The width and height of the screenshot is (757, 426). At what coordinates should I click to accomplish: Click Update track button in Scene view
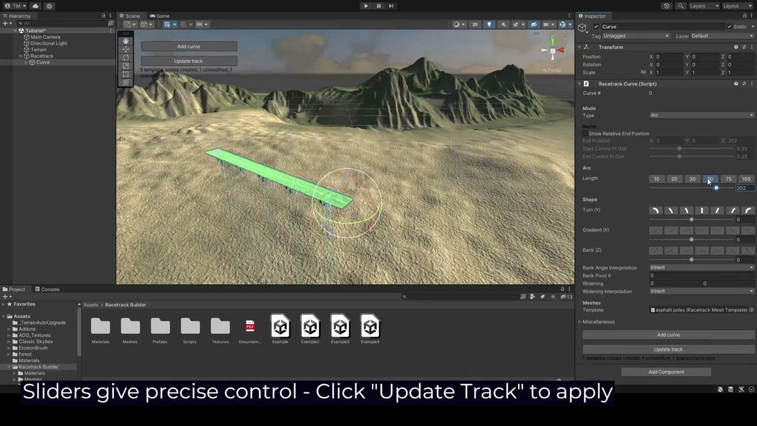(x=189, y=61)
